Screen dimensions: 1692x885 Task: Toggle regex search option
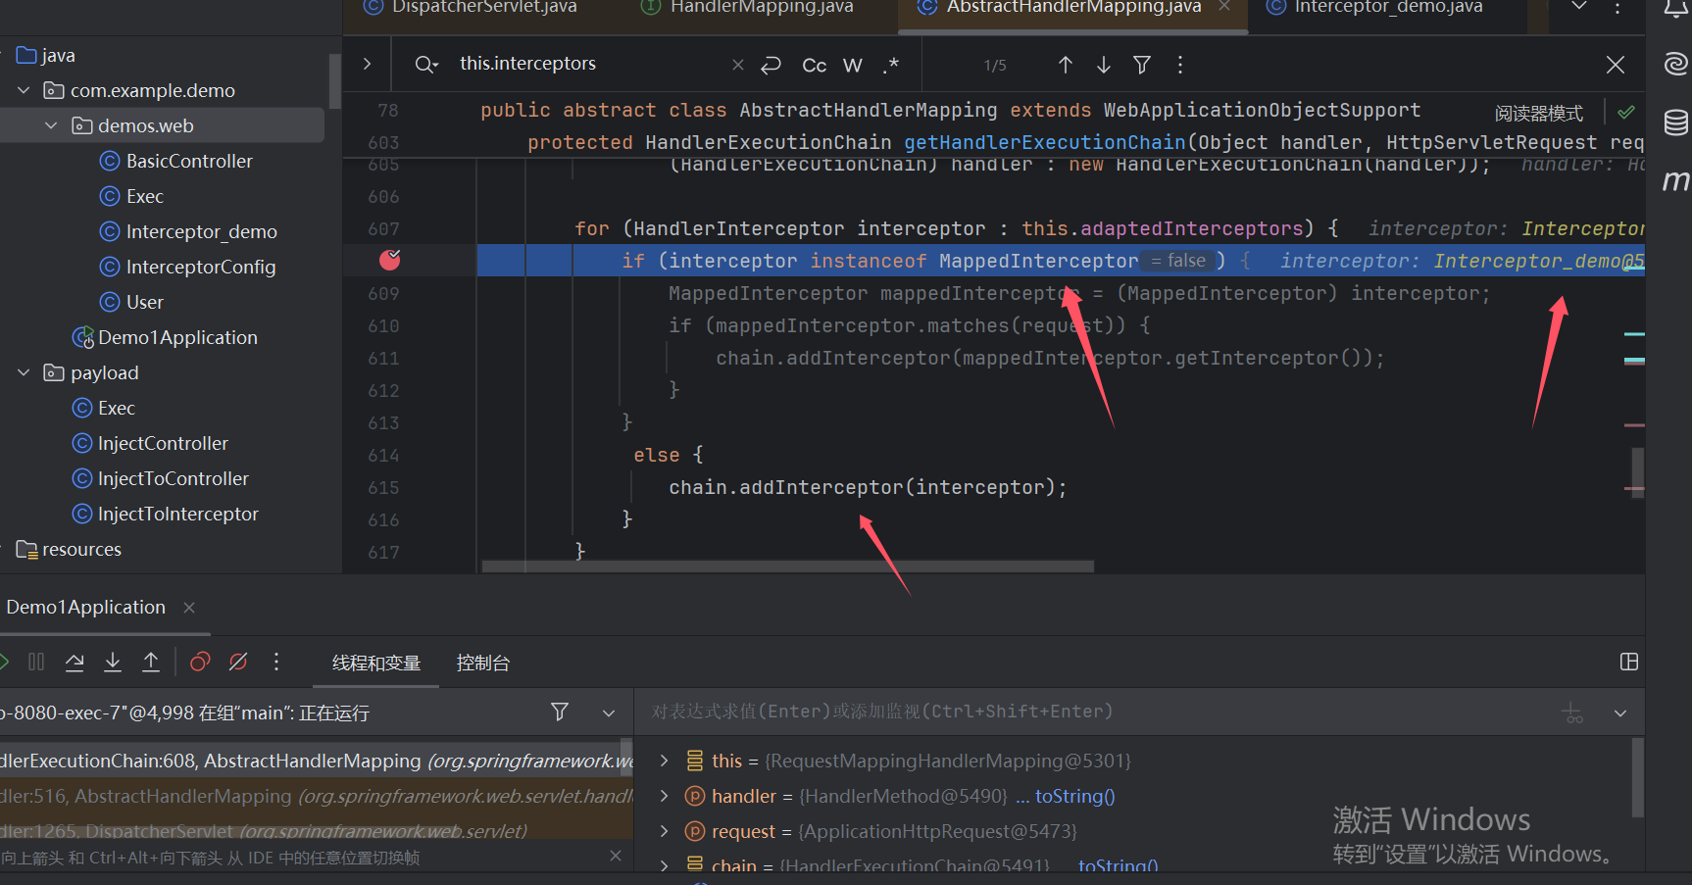tap(890, 65)
